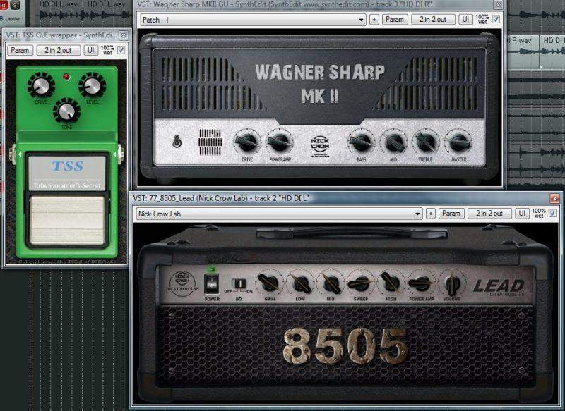Image resolution: width=565 pixels, height=411 pixels.
Task: Adjust the 8505 LOW knob
Action: point(300,283)
